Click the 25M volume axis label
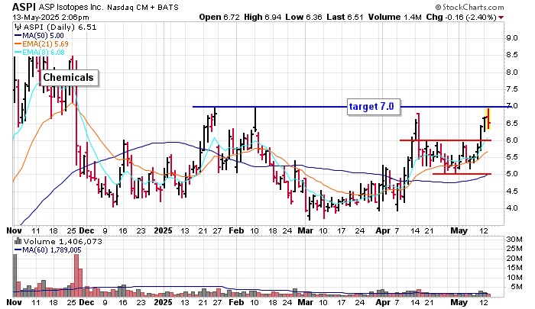535x309 pixels. [x=514, y=249]
